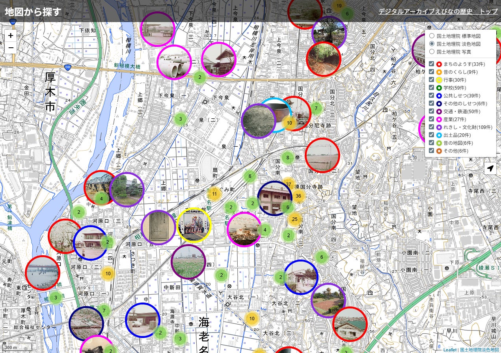Open the Leaflet attribution link
Image resolution: width=501 pixels, height=353 pixels.
click(450, 350)
